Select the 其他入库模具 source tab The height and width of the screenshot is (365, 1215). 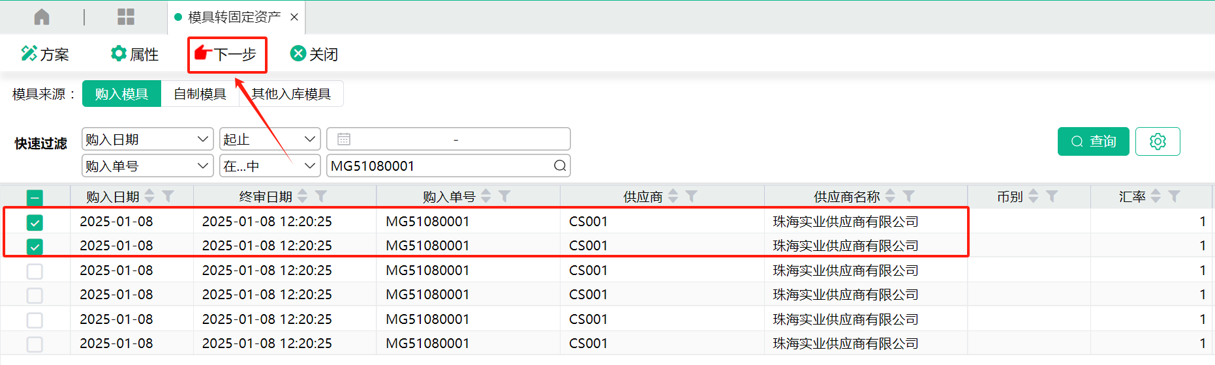(x=291, y=94)
